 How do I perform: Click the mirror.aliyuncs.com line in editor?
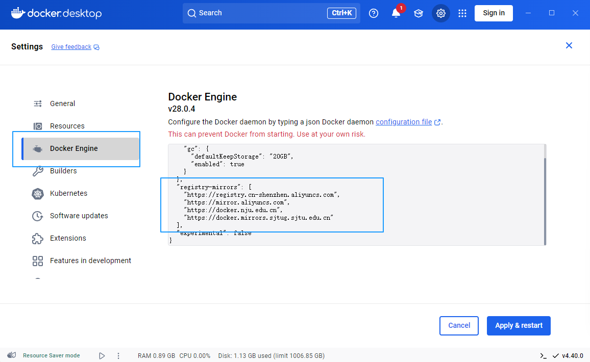[x=237, y=202]
